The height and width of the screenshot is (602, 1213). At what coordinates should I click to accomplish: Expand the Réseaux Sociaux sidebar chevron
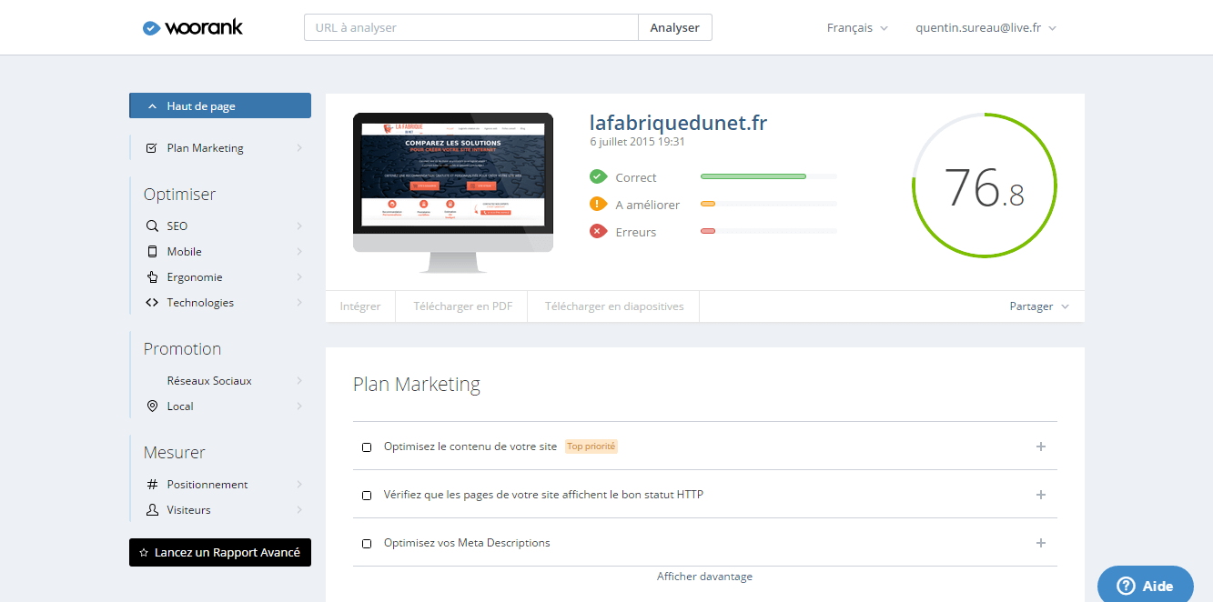(299, 381)
